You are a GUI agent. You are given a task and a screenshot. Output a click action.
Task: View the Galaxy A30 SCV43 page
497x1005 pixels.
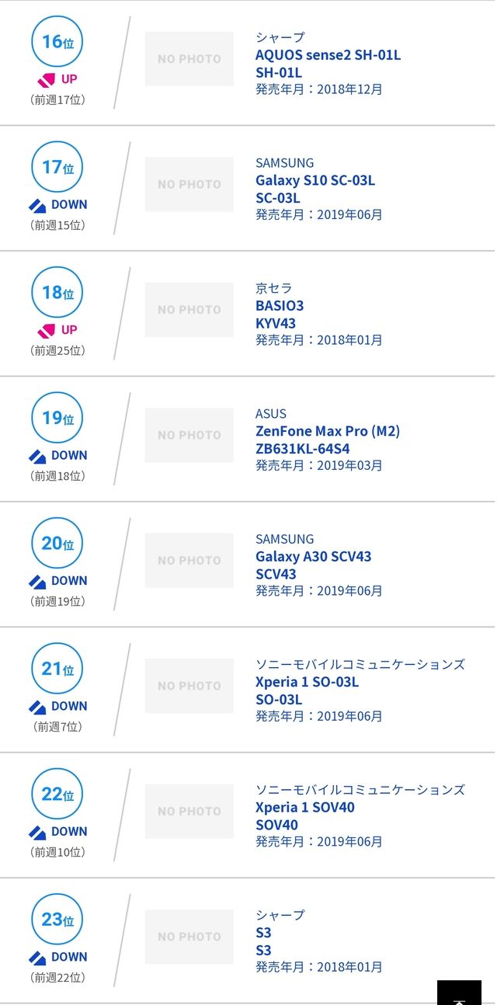[313, 557]
